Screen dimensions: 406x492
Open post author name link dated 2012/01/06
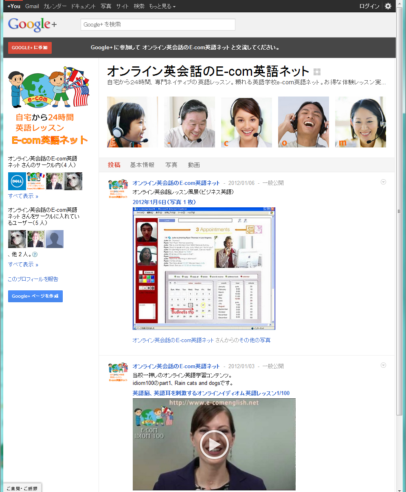point(176,183)
